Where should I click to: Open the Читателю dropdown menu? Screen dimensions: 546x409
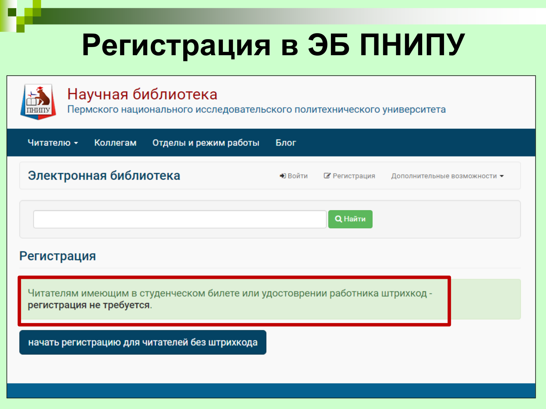[53, 143]
